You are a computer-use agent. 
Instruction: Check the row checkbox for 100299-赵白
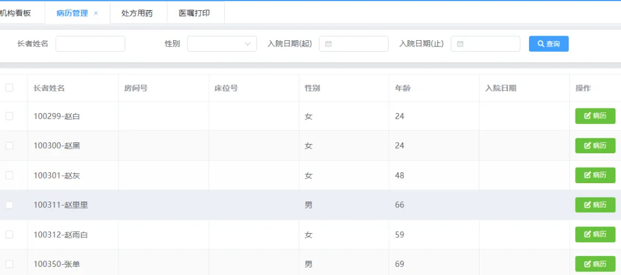pyautogui.click(x=9, y=116)
